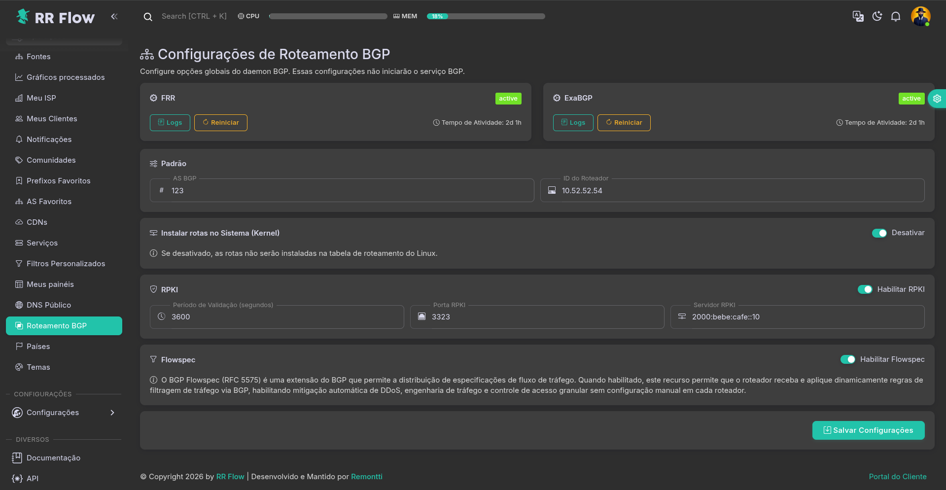Open Filtros Personalizados from sidebar
Image resolution: width=946 pixels, height=490 pixels.
click(x=66, y=264)
